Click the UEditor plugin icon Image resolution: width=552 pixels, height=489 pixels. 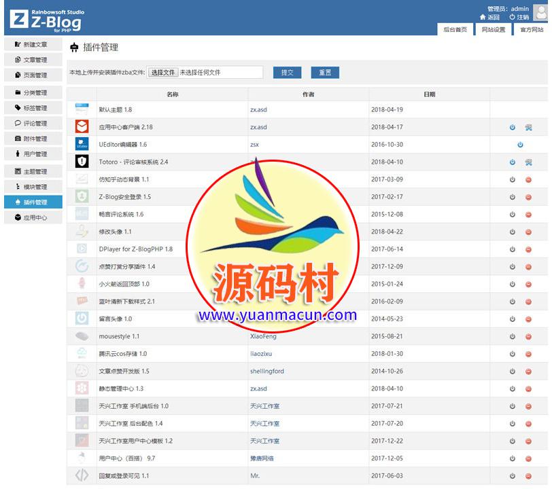tap(82, 144)
